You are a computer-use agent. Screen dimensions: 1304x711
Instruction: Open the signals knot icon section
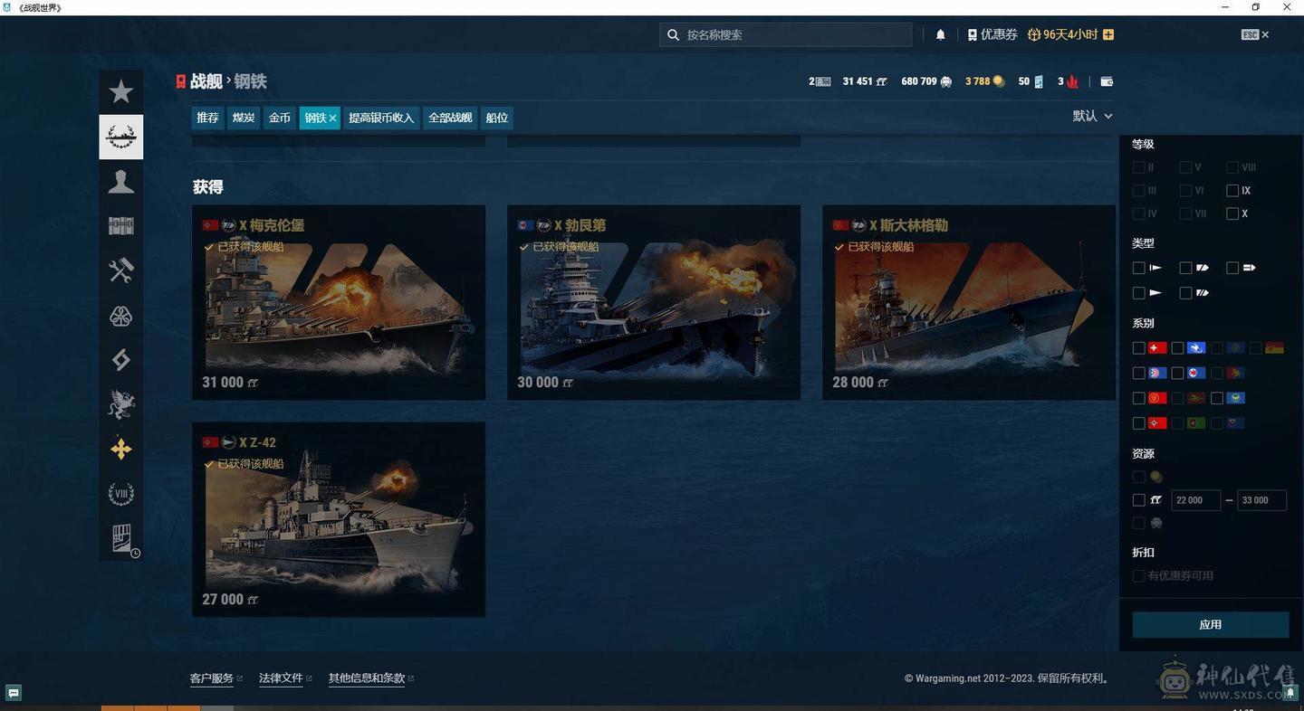pos(121,316)
